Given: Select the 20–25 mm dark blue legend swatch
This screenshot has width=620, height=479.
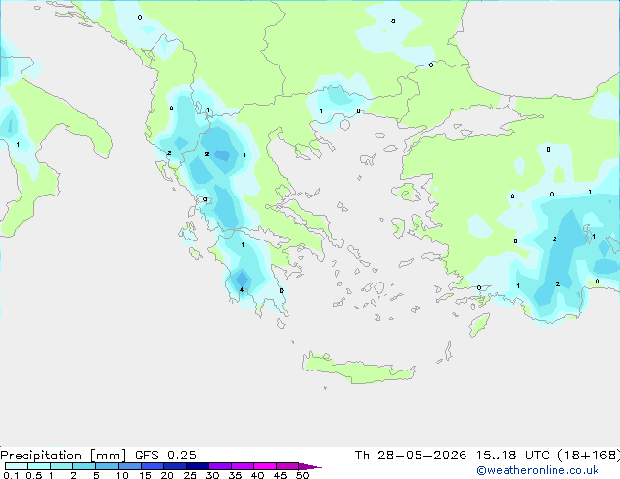Looking at the screenshot, I should (175, 466).
